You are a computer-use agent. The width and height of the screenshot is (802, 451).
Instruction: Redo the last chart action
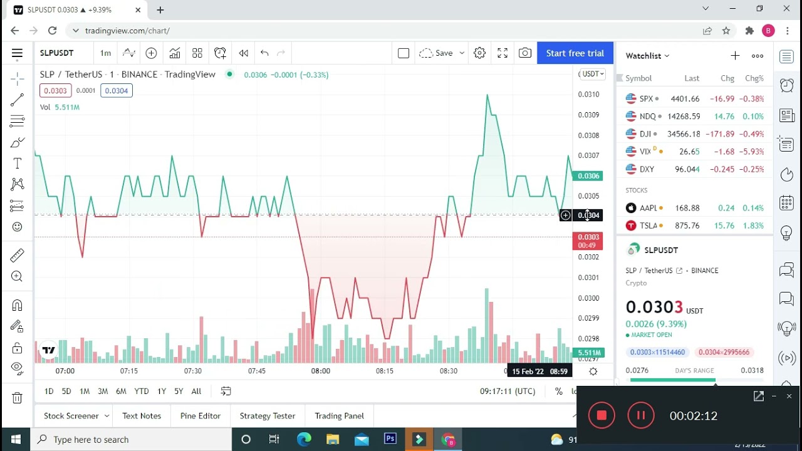click(281, 53)
